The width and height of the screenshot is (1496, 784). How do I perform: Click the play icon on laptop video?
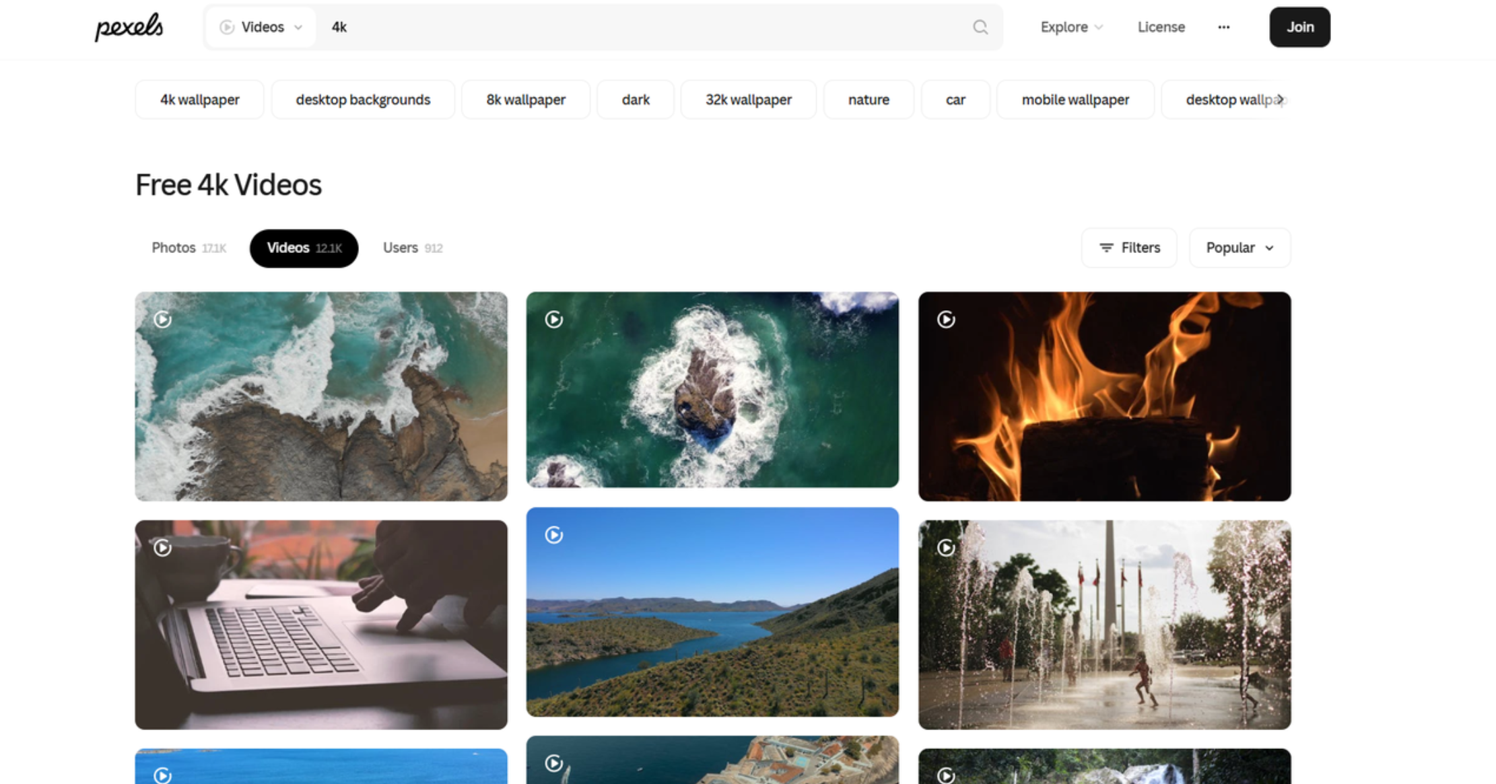tap(162, 546)
